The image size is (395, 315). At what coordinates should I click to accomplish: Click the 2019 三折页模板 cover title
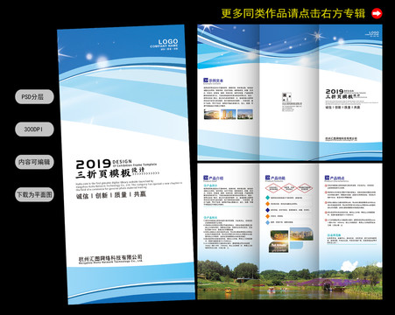(116, 169)
